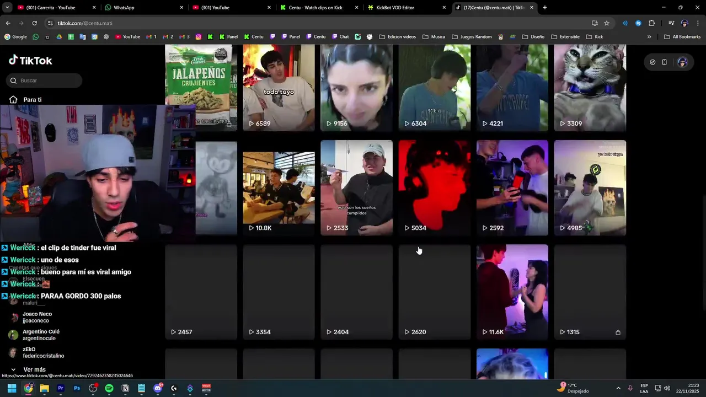Viewport: 706px width, 397px height.
Task: Click the TikTok profile avatar at top right
Action: click(x=682, y=62)
